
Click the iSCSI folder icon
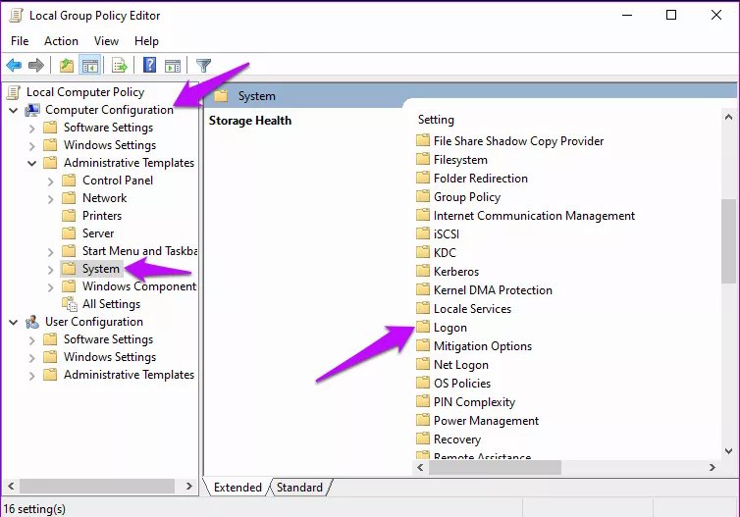[x=423, y=233]
